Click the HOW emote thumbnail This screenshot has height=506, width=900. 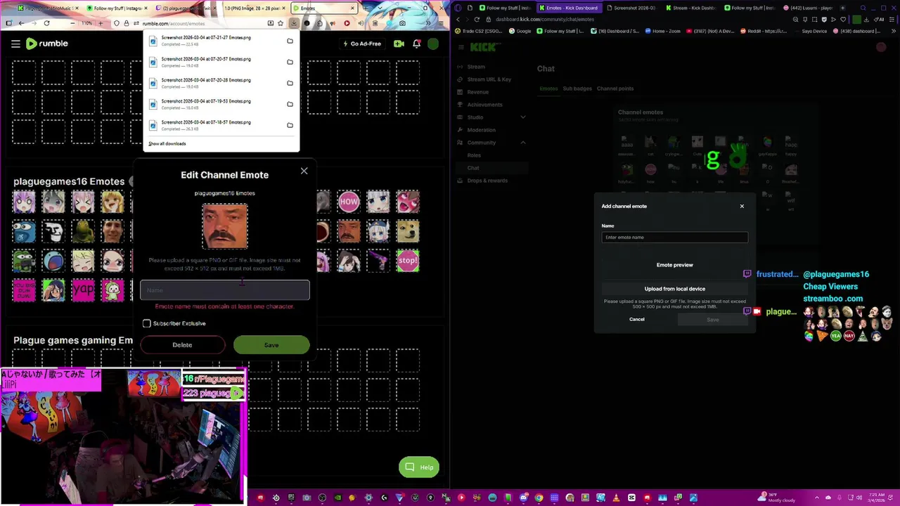(x=349, y=202)
